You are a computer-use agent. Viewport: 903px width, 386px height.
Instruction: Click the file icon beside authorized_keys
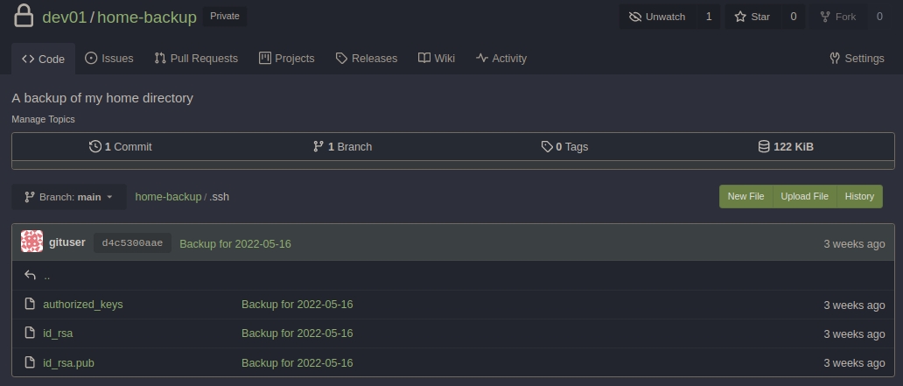point(30,305)
